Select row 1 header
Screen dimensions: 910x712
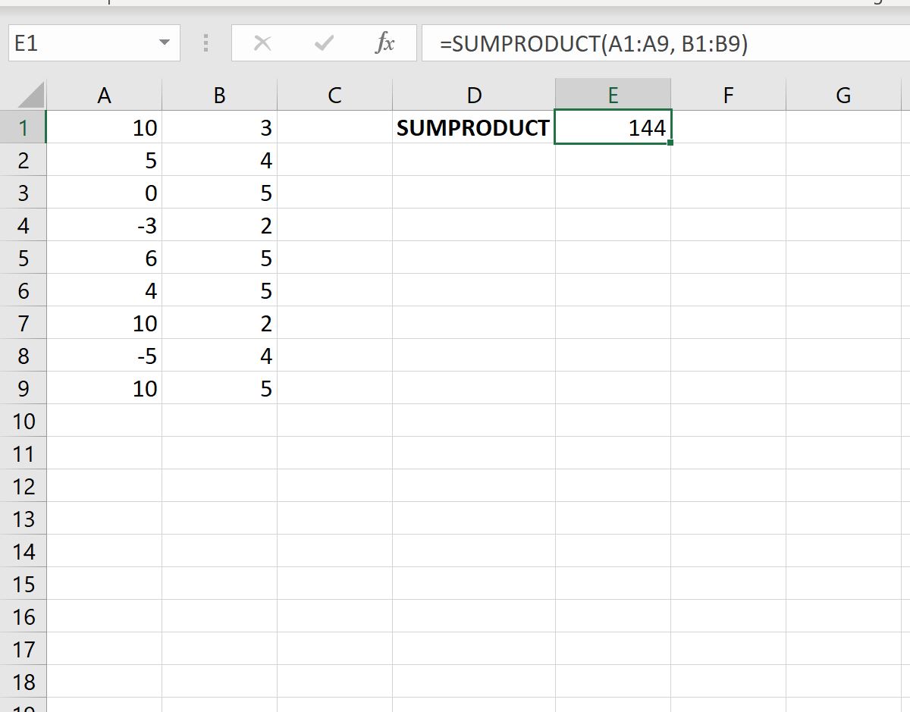[x=23, y=127]
